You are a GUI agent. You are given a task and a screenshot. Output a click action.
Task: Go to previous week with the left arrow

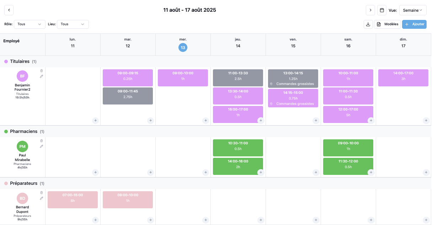9,10
